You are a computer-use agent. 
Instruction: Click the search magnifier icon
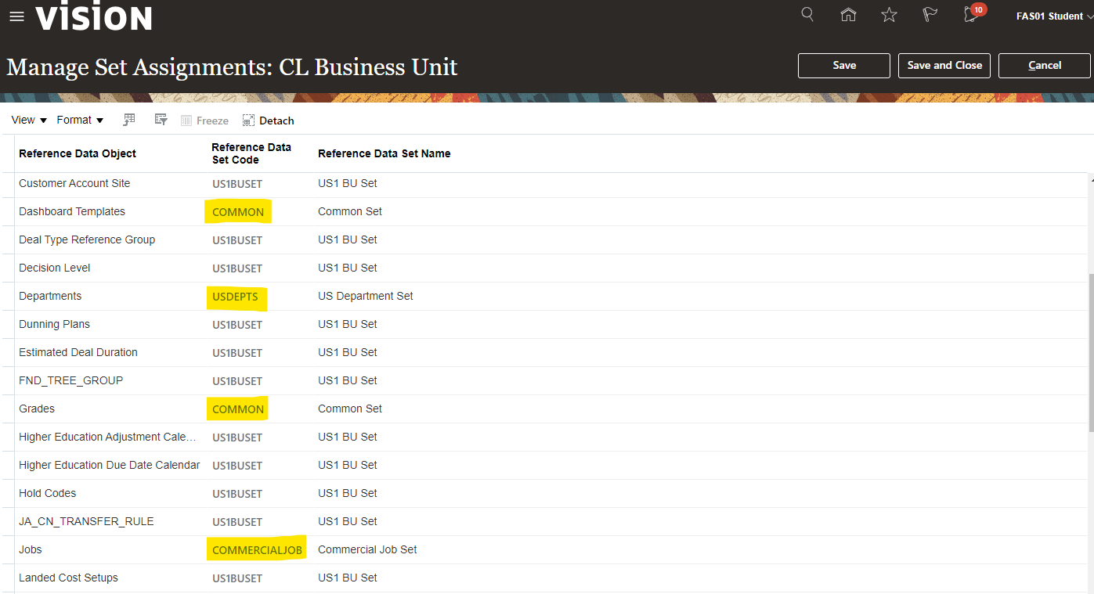point(807,15)
